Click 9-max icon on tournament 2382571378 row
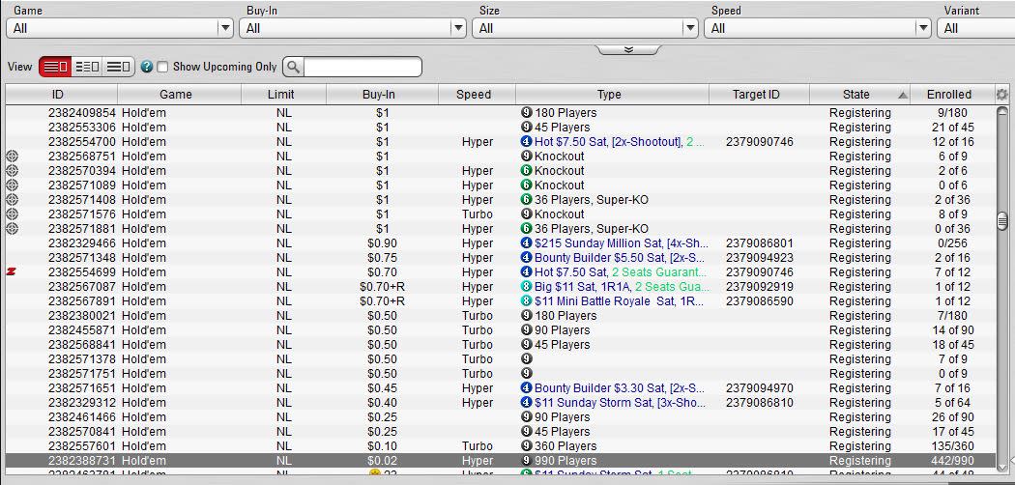 coord(526,358)
